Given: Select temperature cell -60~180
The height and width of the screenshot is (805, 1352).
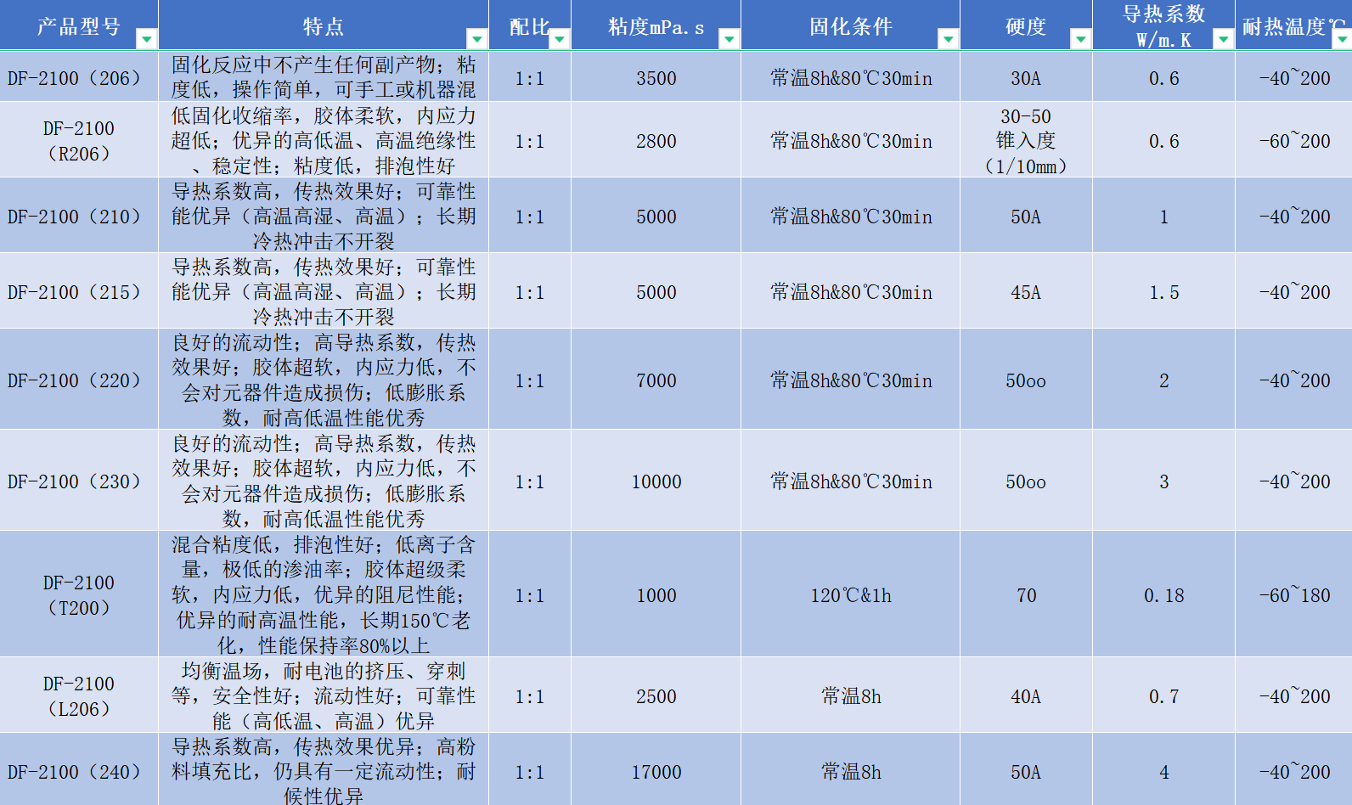Looking at the screenshot, I should [1294, 594].
